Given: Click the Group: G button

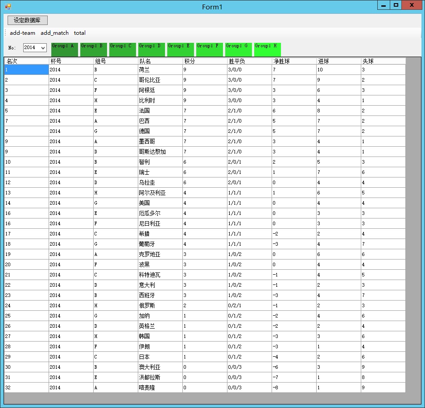Looking at the screenshot, I should coord(239,49).
